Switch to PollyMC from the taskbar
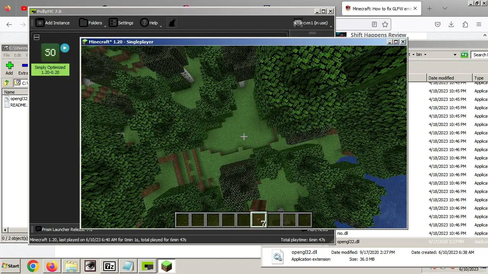The width and height of the screenshot is (488, 274). pos(147,266)
